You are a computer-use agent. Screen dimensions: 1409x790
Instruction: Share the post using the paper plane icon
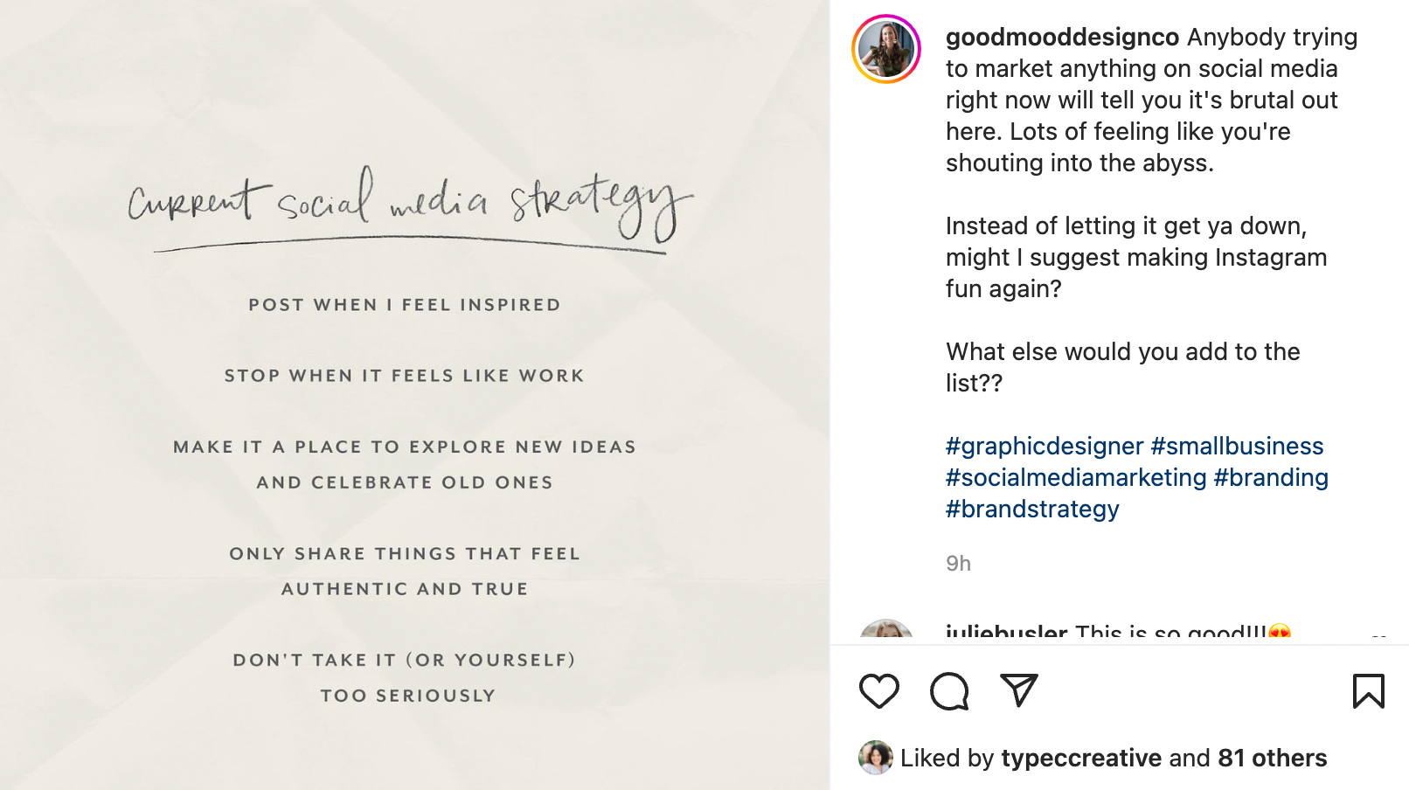coord(1018,690)
